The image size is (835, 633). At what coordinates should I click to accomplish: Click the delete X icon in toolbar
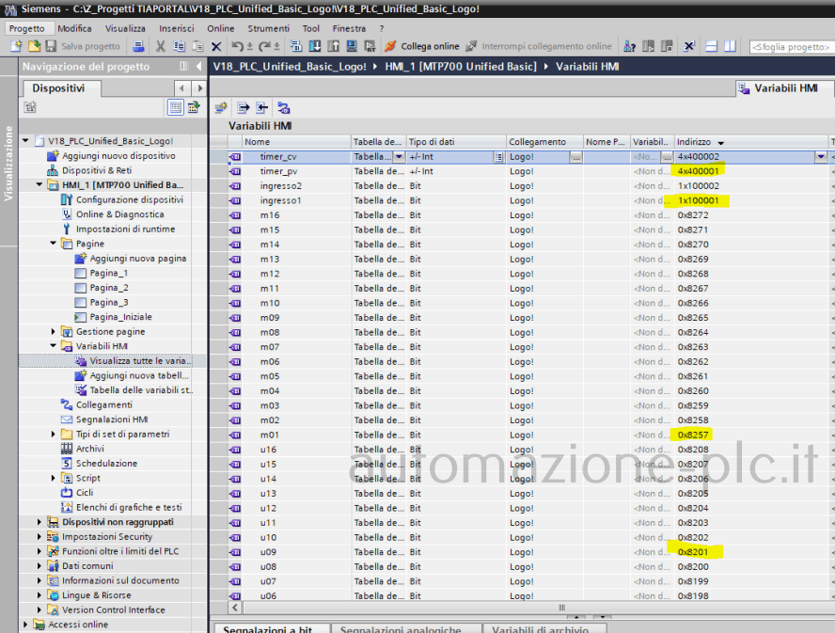click(215, 46)
